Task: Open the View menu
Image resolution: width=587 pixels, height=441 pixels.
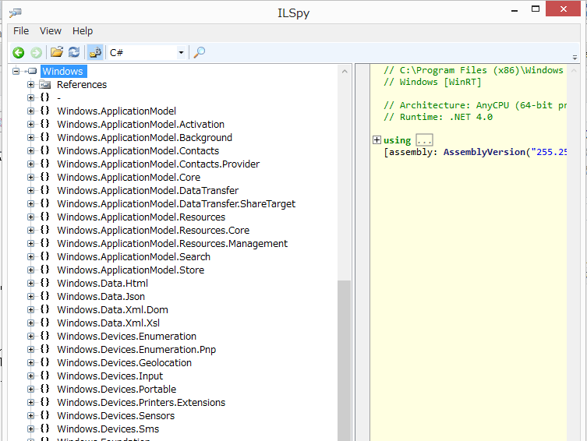Action: 51,31
